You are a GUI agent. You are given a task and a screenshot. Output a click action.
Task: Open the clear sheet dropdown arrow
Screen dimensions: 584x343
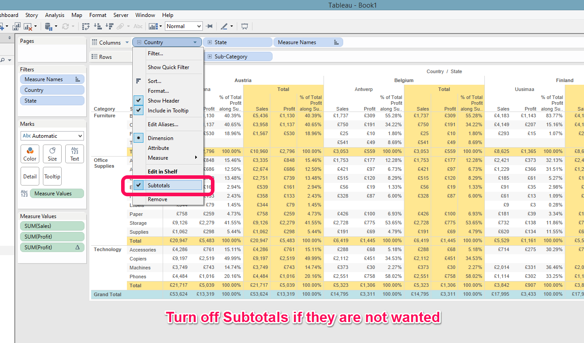[35, 26]
